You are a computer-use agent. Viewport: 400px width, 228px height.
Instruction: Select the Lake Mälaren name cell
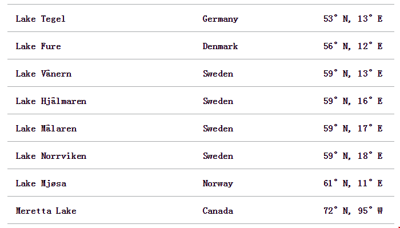click(x=46, y=129)
